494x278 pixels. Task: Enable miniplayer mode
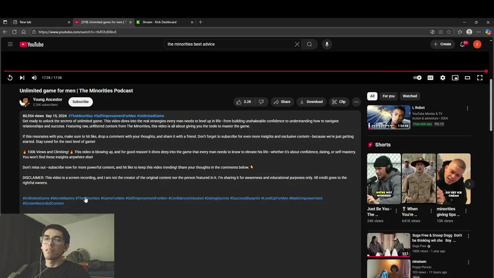pyautogui.click(x=455, y=78)
